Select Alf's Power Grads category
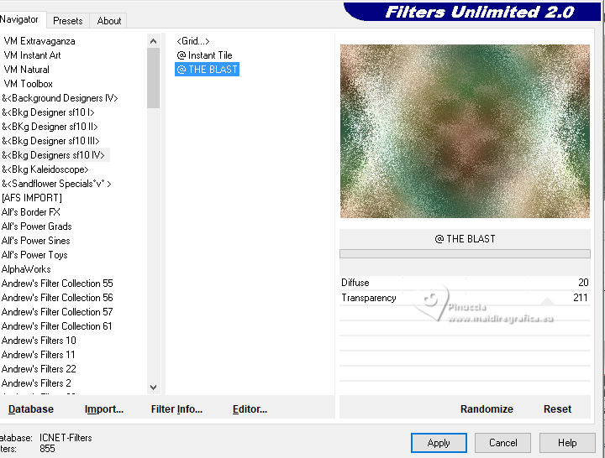 pos(37,226)
